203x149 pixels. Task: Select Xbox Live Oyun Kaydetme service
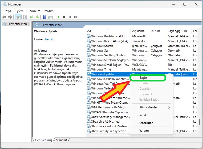click(x=108, y=131)
